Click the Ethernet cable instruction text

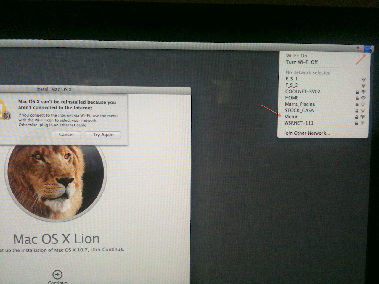click(x=53, y=125)
